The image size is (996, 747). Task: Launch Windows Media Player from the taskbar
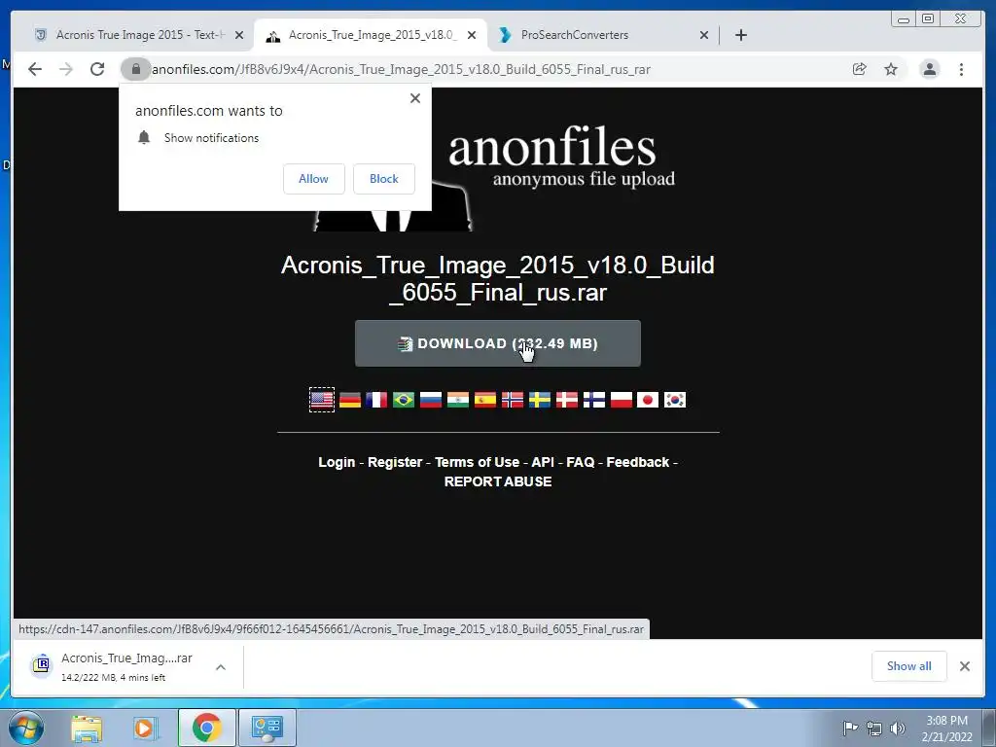coord(145,728)
